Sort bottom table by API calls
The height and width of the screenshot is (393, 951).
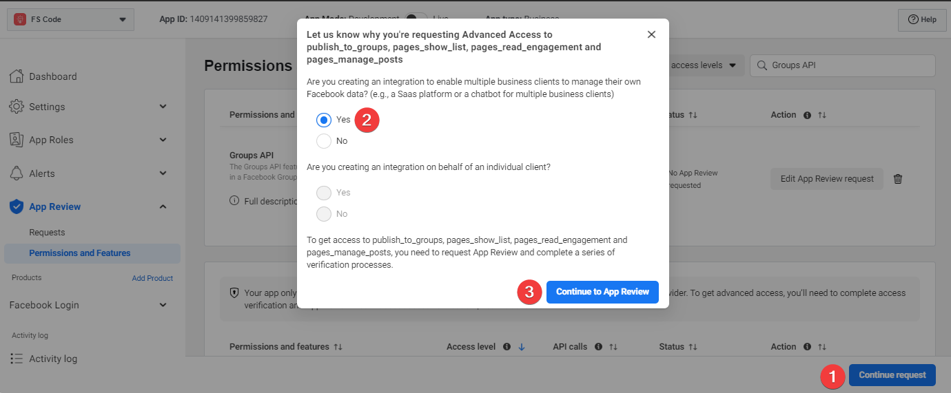click(613, 347)
